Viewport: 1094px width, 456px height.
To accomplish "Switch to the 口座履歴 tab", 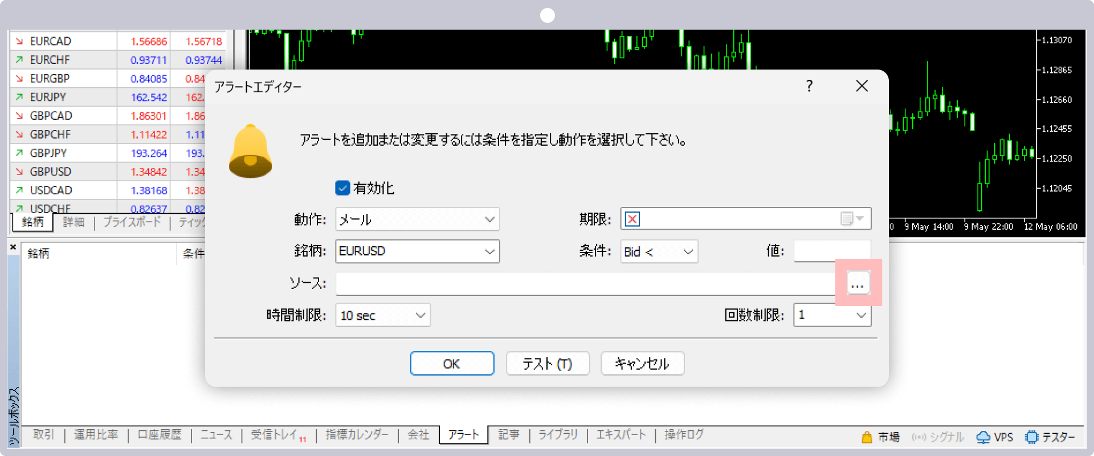I will coord(160,435).
